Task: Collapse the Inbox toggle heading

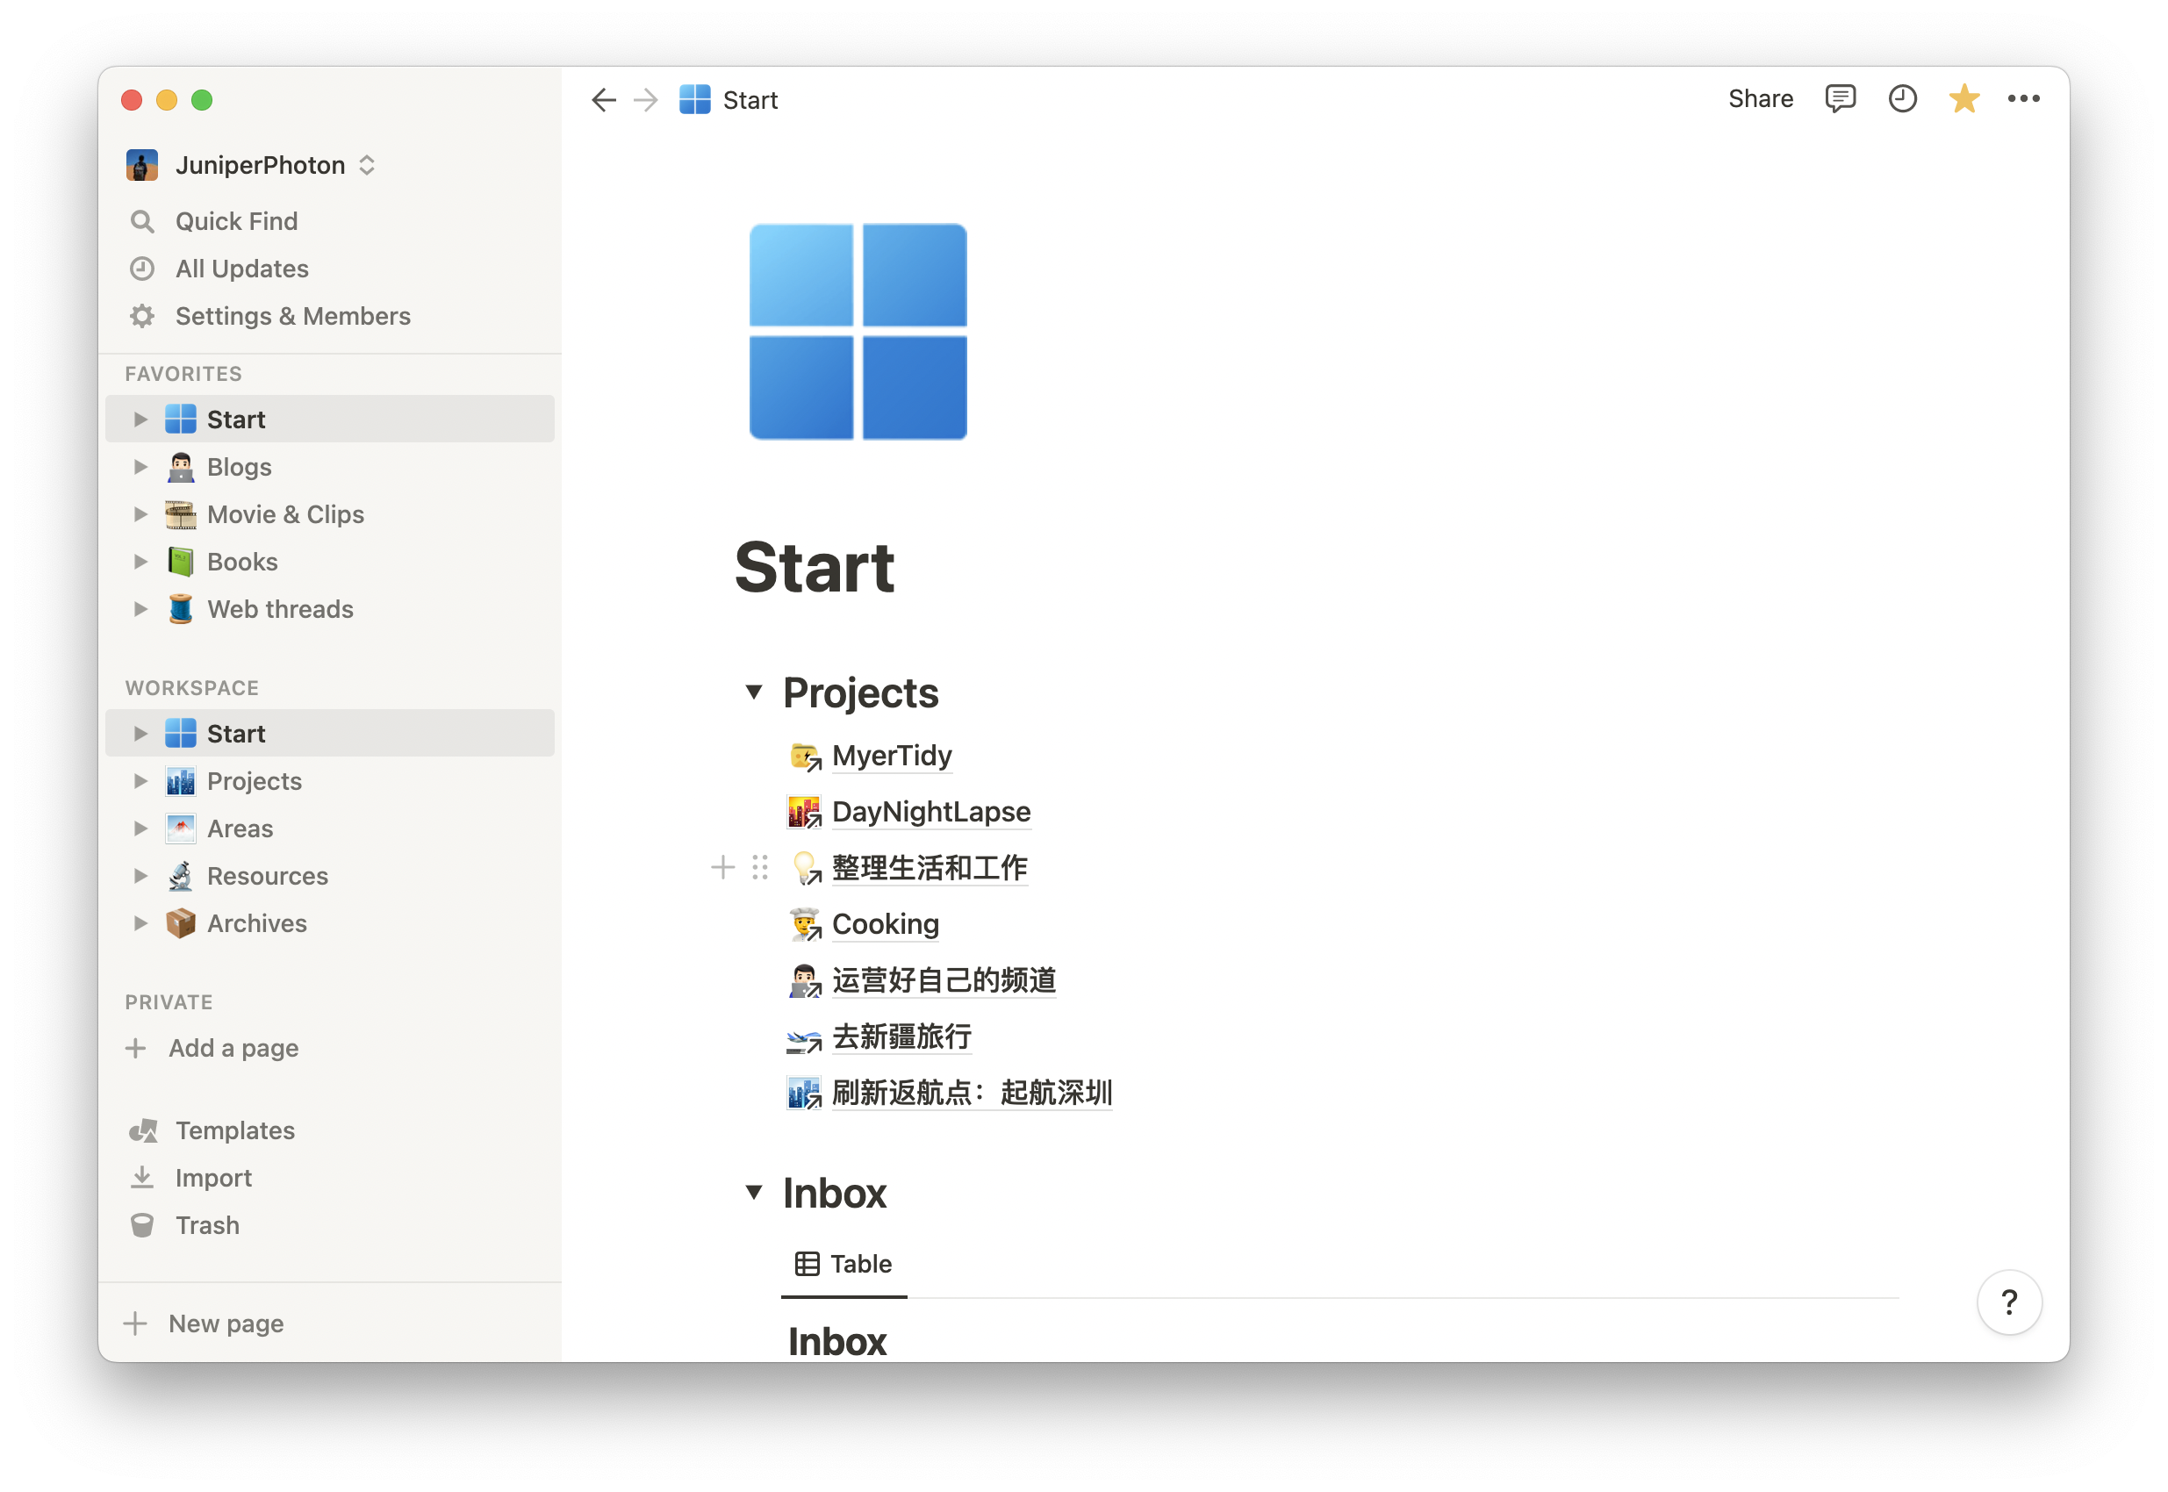Action: (753, 1192)
